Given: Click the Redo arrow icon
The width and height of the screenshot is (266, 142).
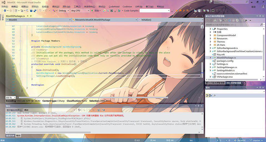Looking at the screenshot, I should [x=46, y=11].
